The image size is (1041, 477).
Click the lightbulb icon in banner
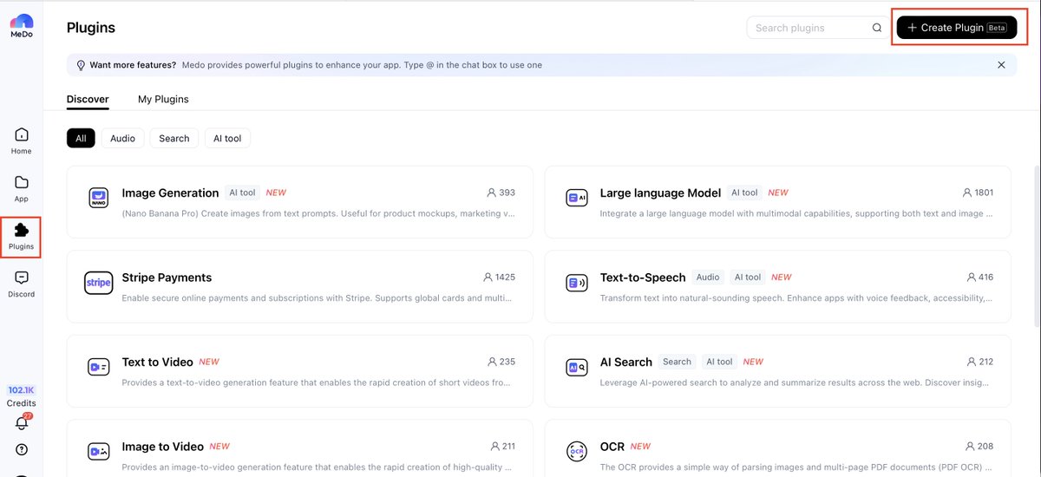pyautogui.click(x=81, y=65)
